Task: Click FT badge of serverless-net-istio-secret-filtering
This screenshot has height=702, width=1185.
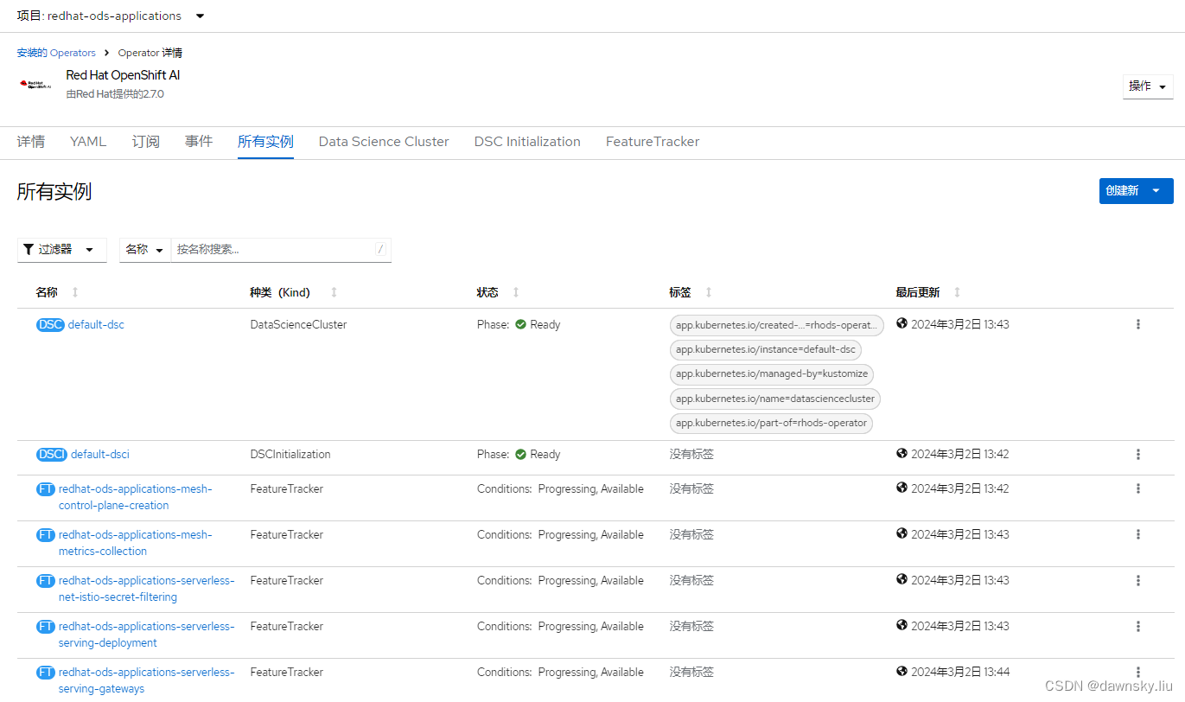Action: click(x=46, y=581)
